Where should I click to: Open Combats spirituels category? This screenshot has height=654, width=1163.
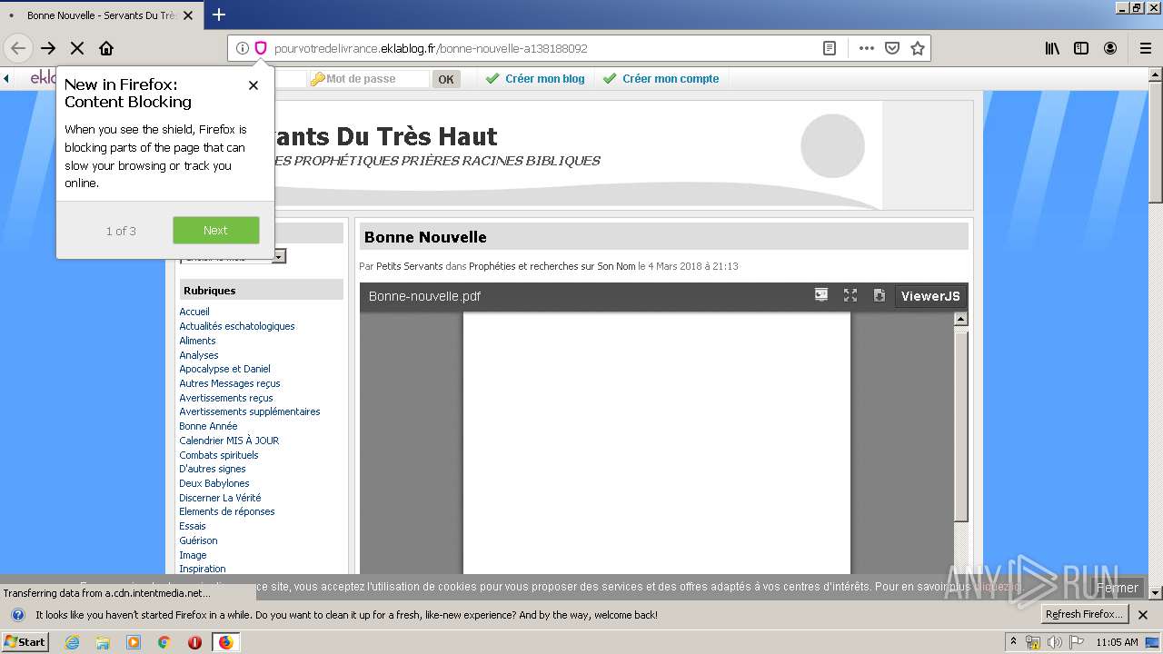click(219, 455)
